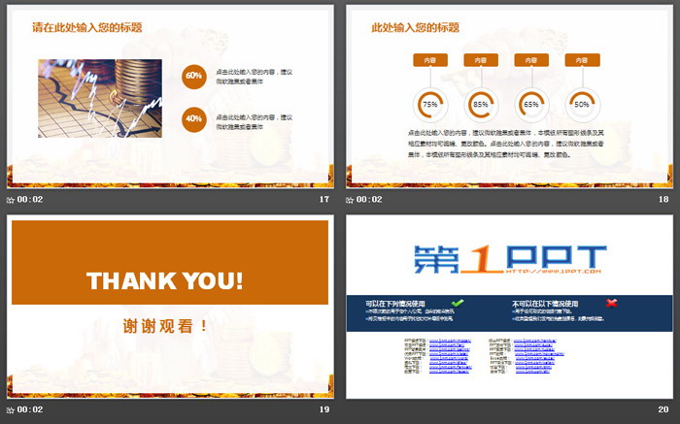Click the slide number 19 label

[323, 409]
